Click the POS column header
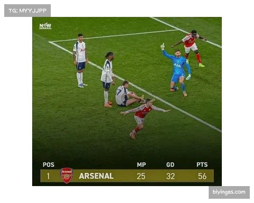The width and height of the screenshot is (254, 203). [x=48, y=165]
